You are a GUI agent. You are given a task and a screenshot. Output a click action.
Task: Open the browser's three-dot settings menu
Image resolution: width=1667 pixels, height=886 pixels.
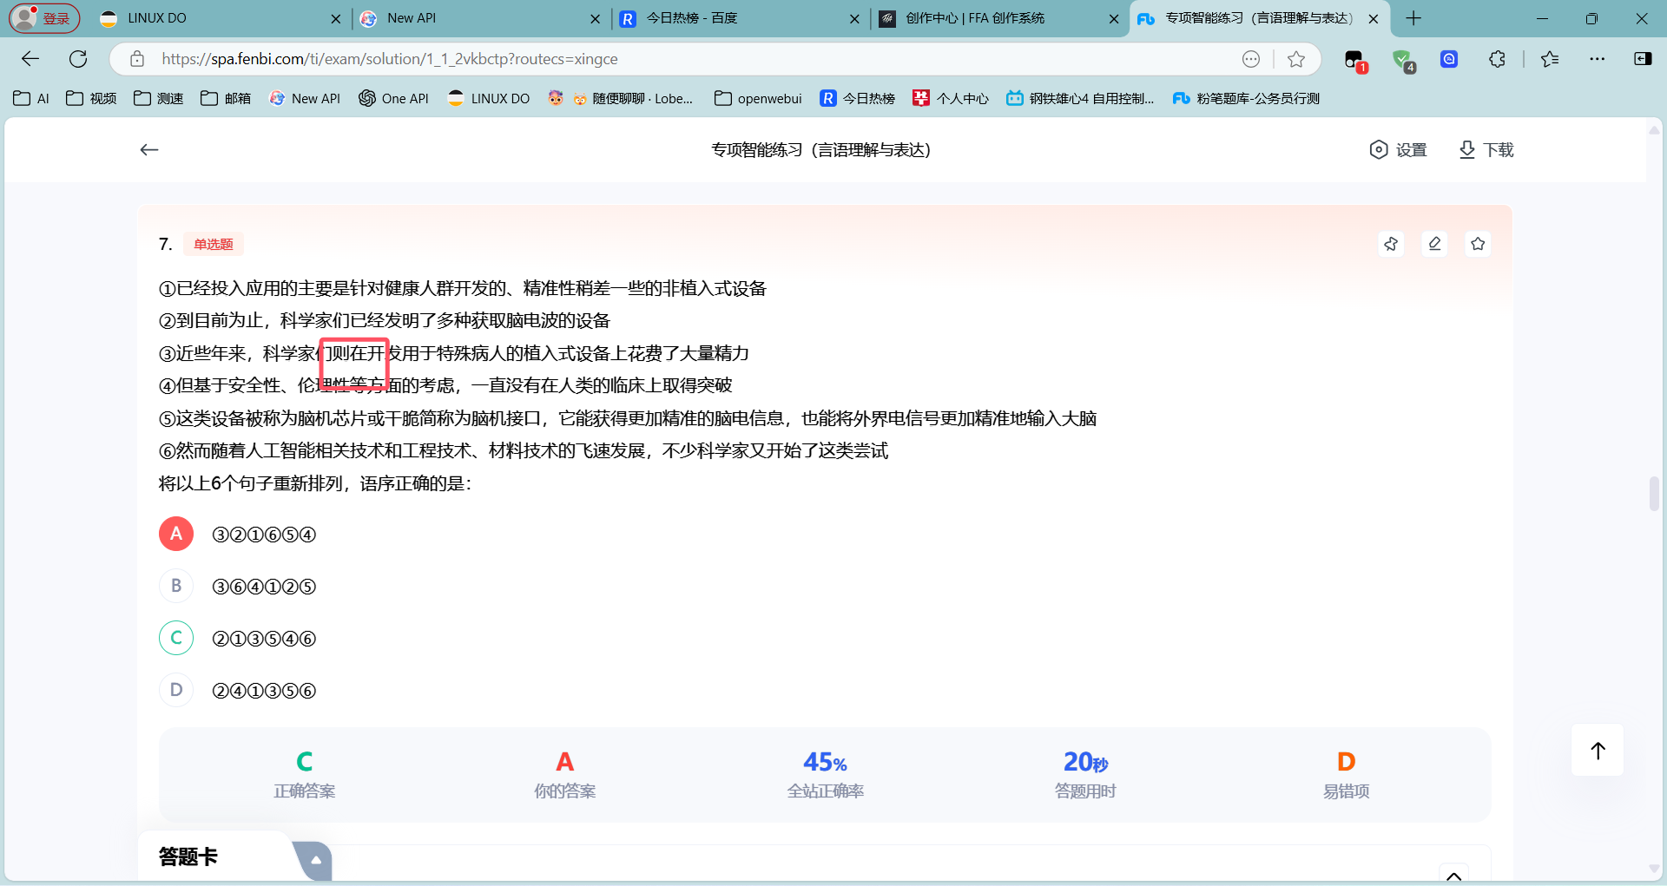[1597, 59]
